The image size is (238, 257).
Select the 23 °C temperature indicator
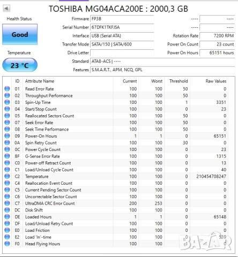click(20, 65)
